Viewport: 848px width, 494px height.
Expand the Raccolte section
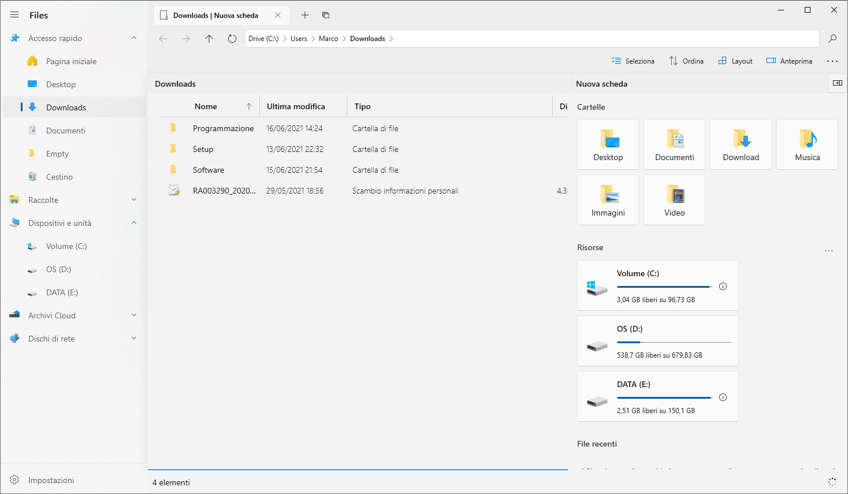click(x=134, y=199)
